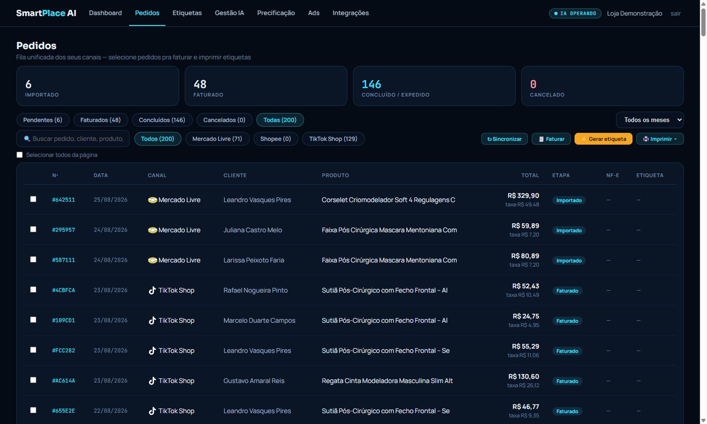This screenshot has height=424, width=707.
Task: Filter by TikTok Shop (129) channel
Action: (333, 139)
